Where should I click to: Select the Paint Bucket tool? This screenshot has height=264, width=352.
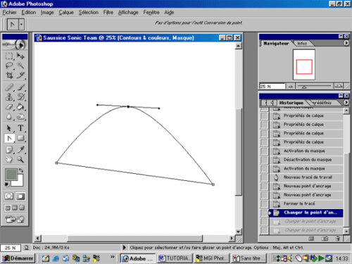coord(20,107)
